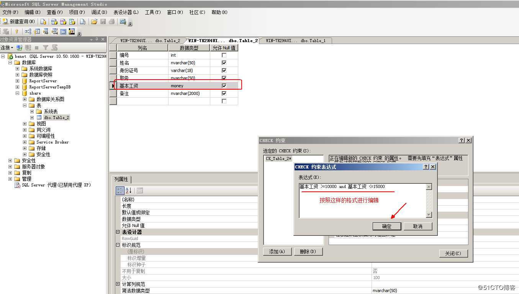The height and width of the screenshot is (294, 519).
Task: Click the 新建查询 toolbar button
Action: tap(19, 21)
